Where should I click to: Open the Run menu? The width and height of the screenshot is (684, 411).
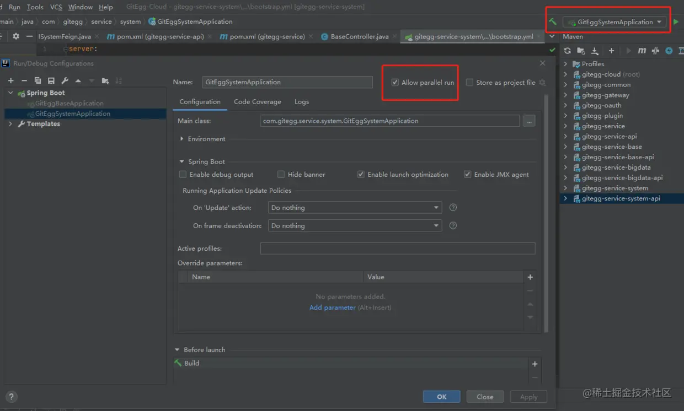[14, 7]
